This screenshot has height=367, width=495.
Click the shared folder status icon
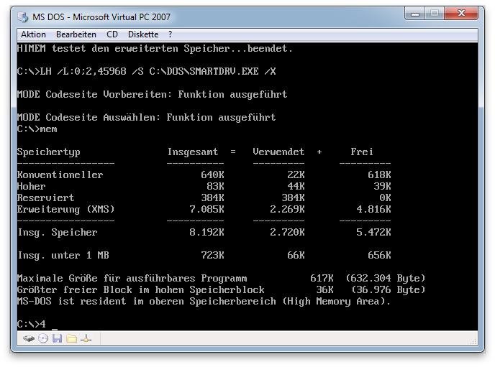click(72, 339)
